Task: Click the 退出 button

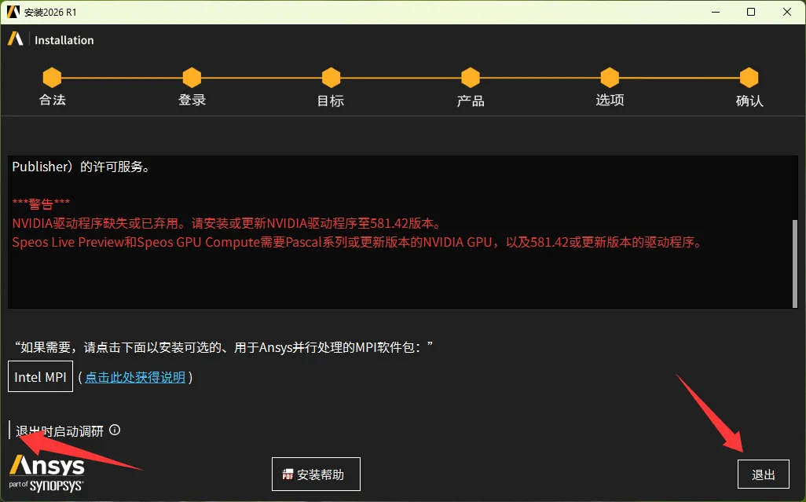Action: (764, 475)
